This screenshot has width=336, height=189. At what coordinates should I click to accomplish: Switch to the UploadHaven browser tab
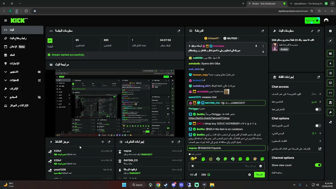[x=308, y=4]
